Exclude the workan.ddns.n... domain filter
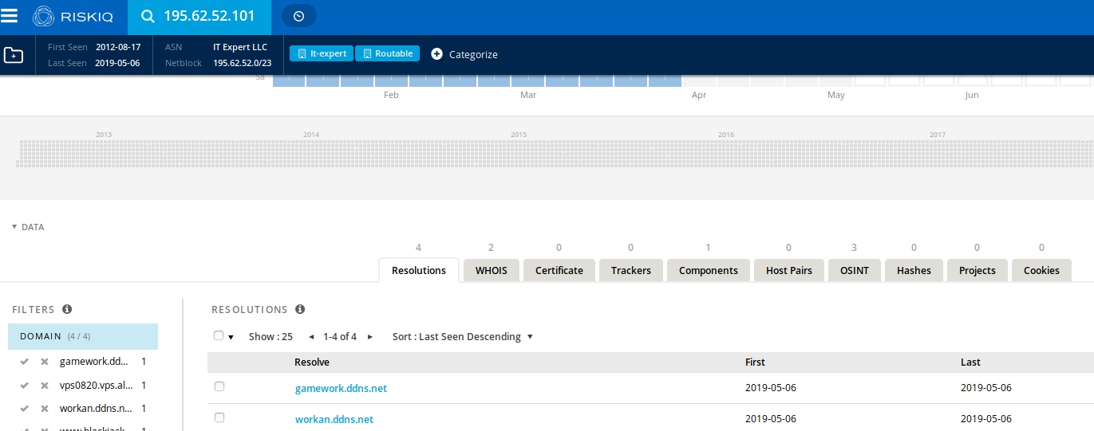This screenshot has width=1094, height=431. click(x=45, y=409)
